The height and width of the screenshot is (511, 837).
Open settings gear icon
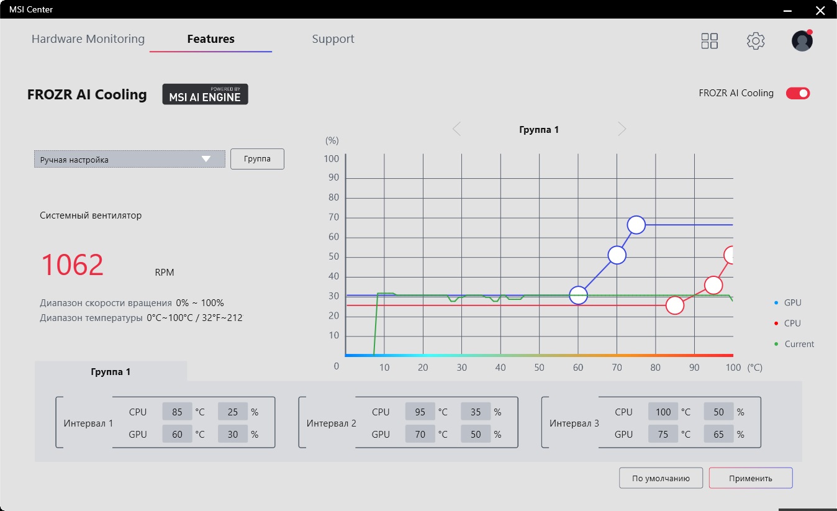(x=756, y=41)
